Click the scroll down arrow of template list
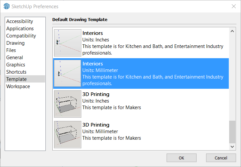241x167 pixels. pyautogui.click(x=232, y=147)
